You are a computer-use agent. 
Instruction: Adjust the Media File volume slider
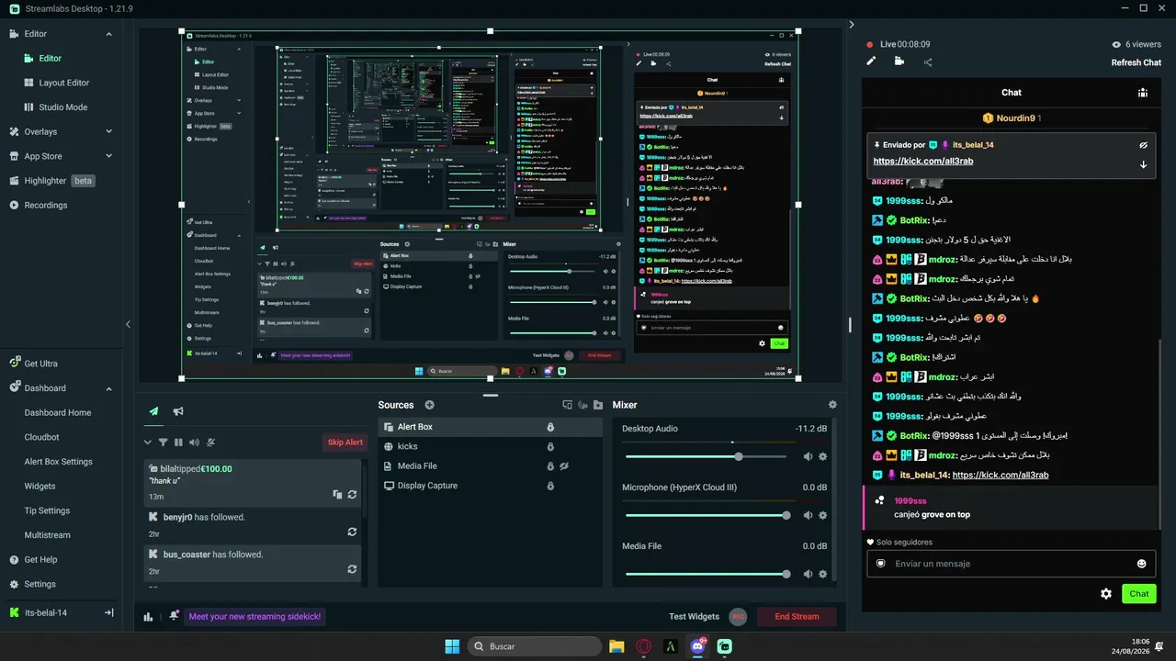[706, 574]
